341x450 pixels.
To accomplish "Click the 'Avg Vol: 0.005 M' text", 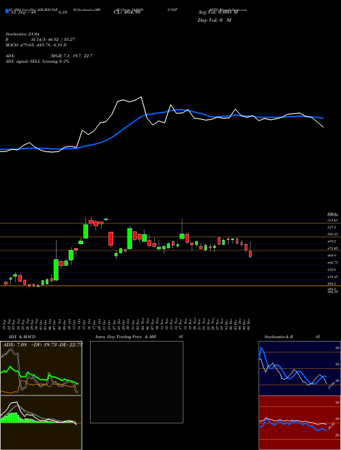I will 218,12.
